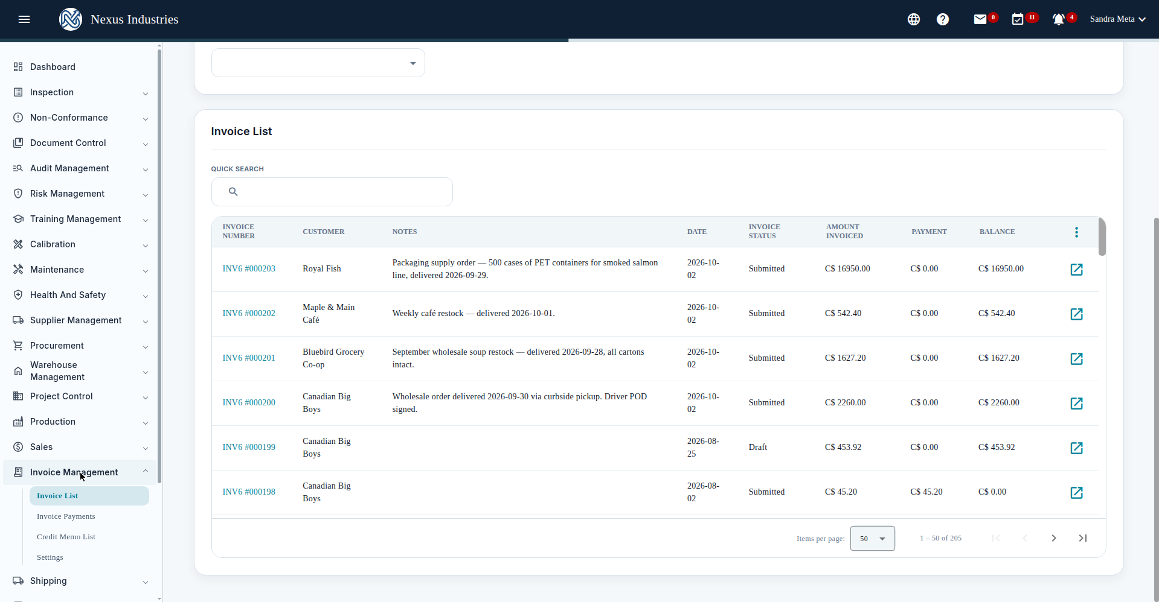Screen dimensions: 1159x602
Task: Open the Sandra Meta user menu
Action: coord(1117,19)
